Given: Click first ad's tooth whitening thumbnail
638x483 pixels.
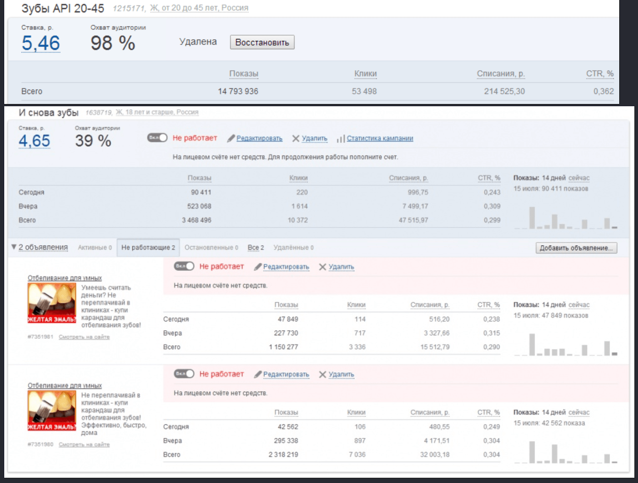Looking at the screenshot, I should tap(52, 303).
